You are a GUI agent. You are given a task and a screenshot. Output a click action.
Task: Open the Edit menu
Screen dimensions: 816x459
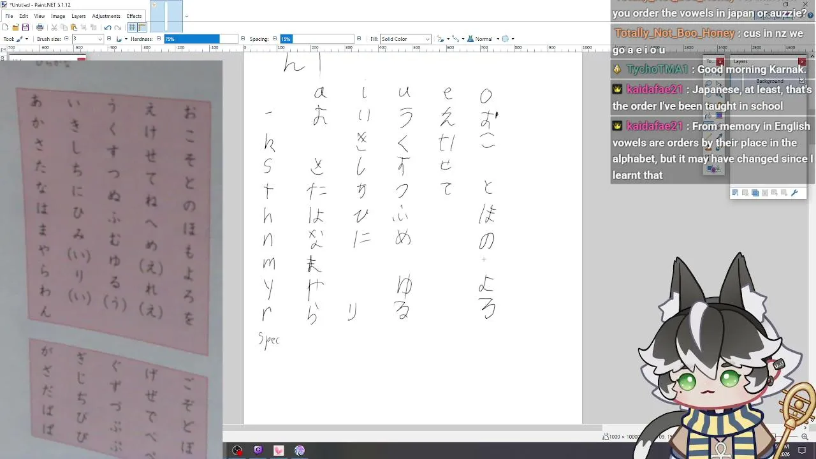pyautogui.click(x=24, y=16)
